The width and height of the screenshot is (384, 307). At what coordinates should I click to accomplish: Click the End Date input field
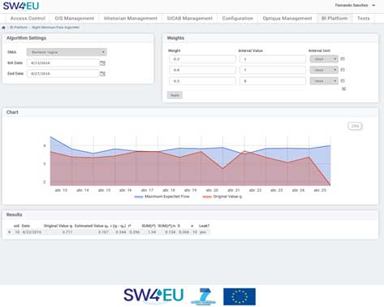pyautogui.click(x=63, y=74)
